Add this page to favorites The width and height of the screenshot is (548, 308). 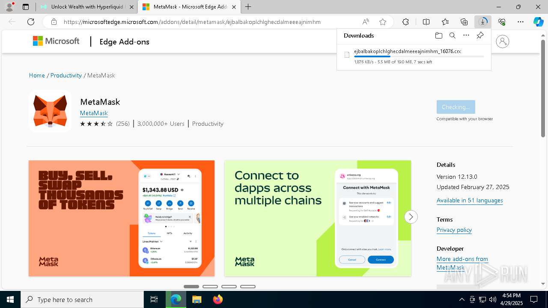coord(383,22)
